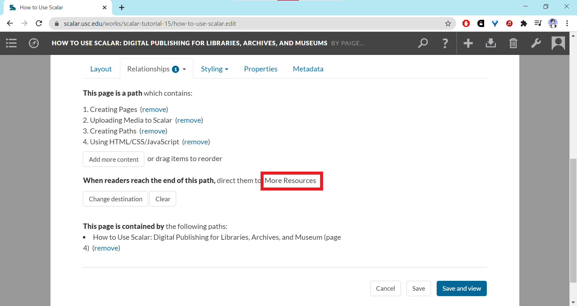577x306 pixels.
Task: Switch to the Layout tab
Action: pyautogui.click(x=101, y=69)
